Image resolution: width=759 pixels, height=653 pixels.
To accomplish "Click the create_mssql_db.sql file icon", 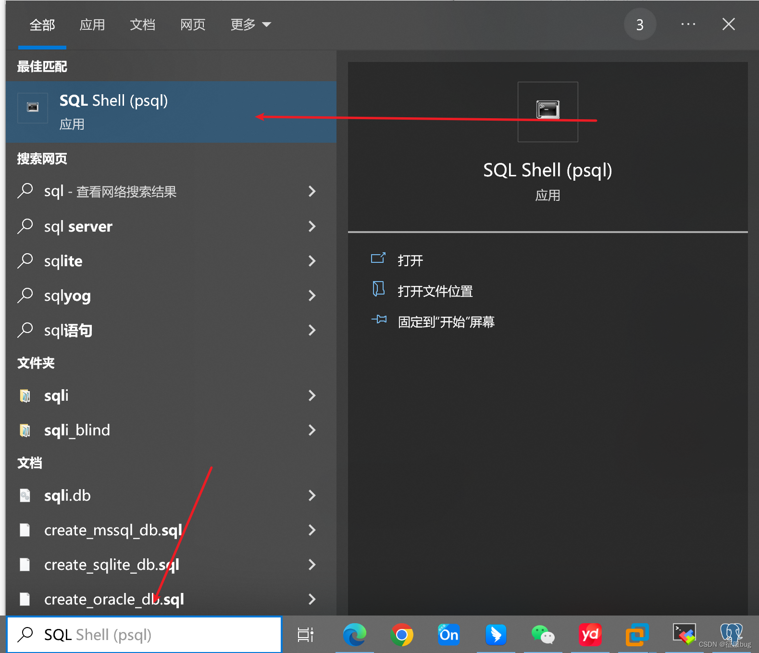I will (x=25, y=530).
